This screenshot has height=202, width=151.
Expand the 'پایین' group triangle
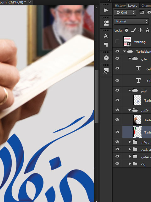pos(130,149)
